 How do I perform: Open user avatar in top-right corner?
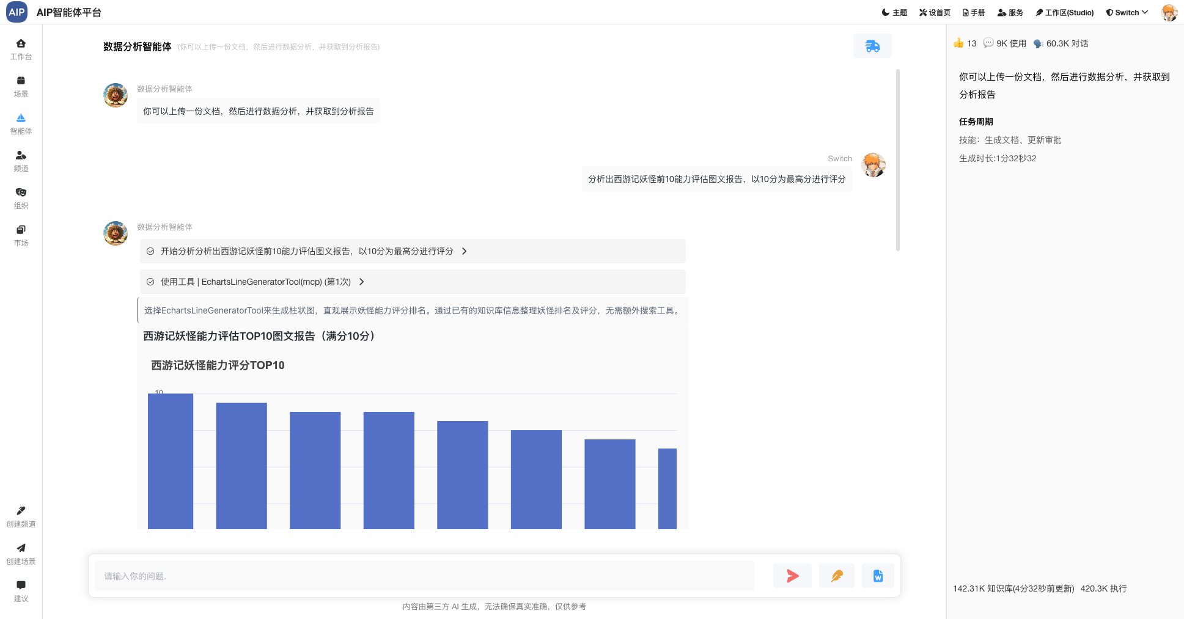[x=1169, y=12]
